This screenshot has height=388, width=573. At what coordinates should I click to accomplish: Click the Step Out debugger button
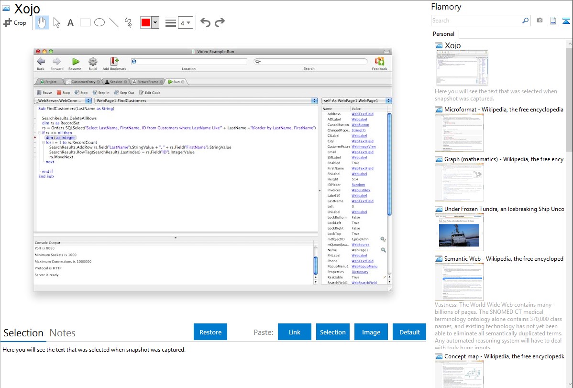coord(124,92)
